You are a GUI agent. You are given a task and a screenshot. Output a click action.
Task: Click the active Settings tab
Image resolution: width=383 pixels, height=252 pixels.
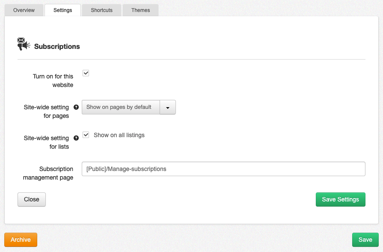point(62,10)
